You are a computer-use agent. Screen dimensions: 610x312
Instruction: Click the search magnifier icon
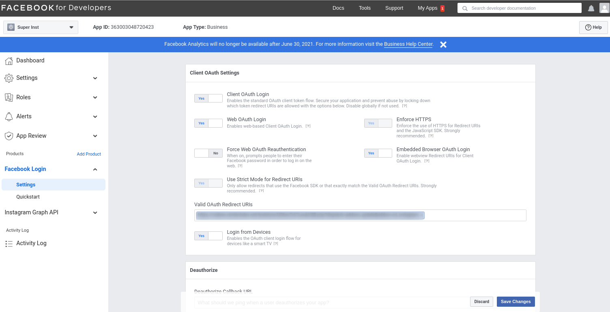pos(465,8)
